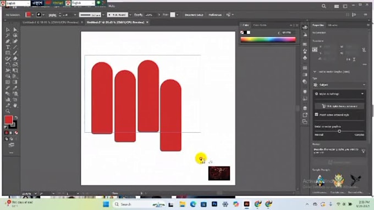Viewport: 374px width, 210px height.
Task: Select the Pen tool
Action: 8,41
